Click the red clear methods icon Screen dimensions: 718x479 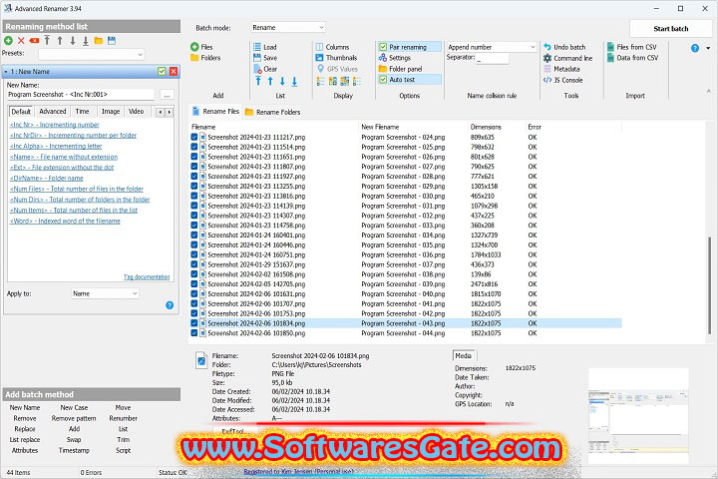pos(34,41)
